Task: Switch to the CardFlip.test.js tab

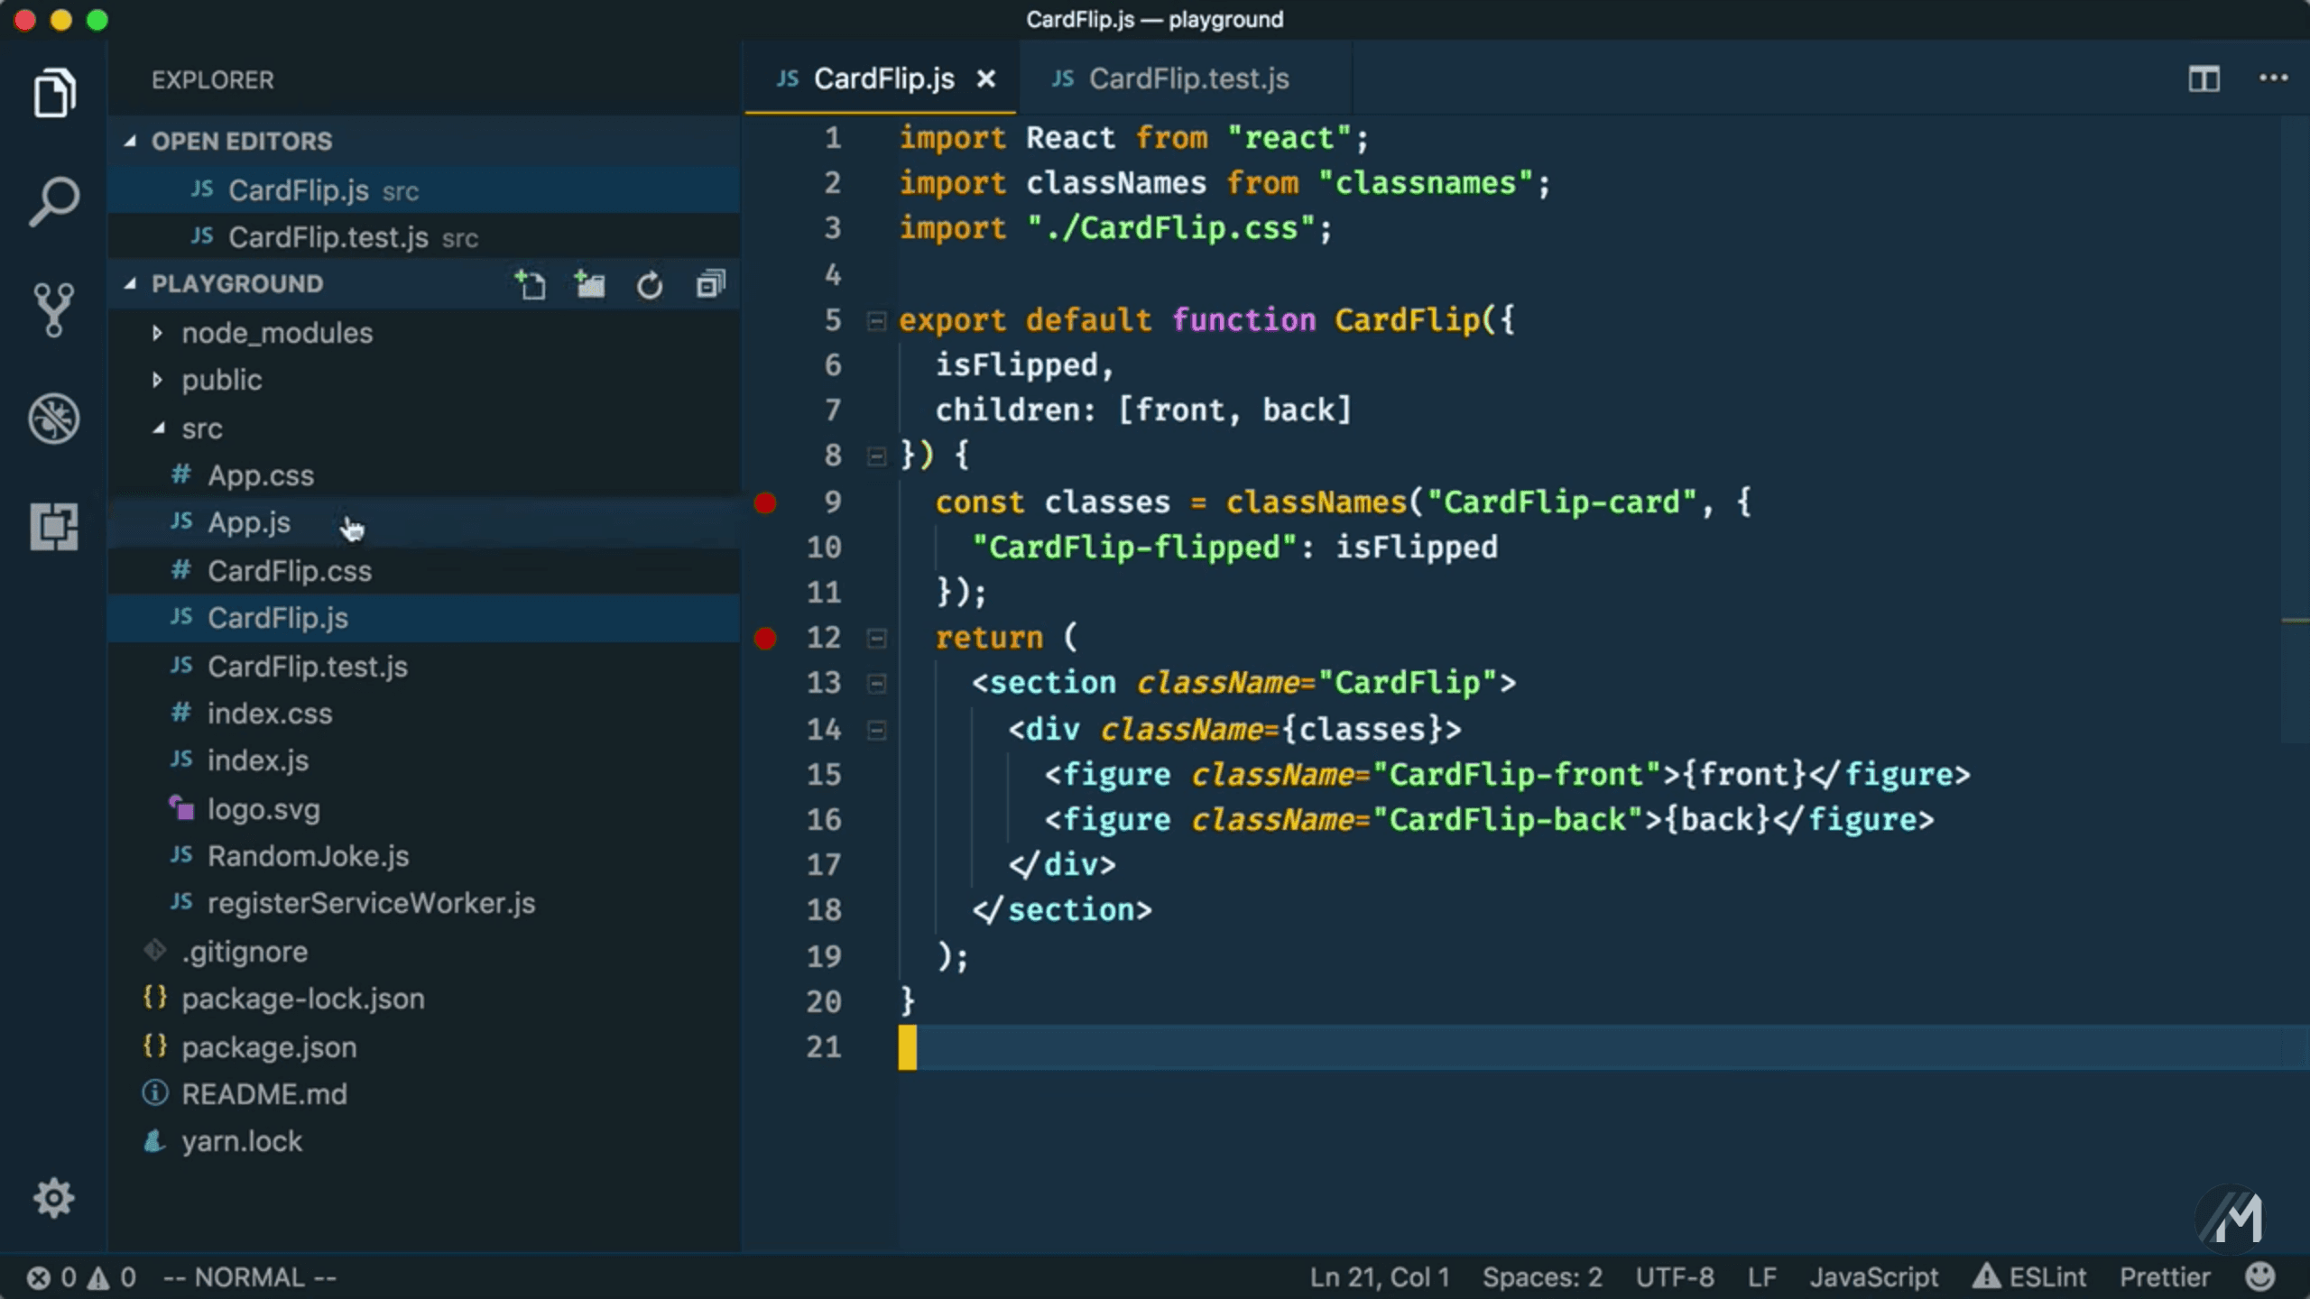Action: coord(1188,78)
